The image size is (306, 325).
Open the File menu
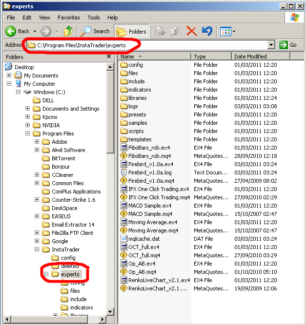[11, 18]
